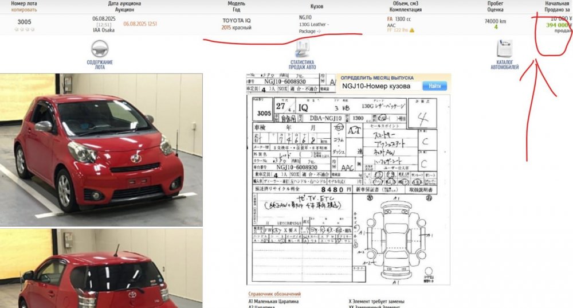This screenshot has height=308, width=573.
Task: Click the NGJ10 body number input field
Action: click(380, 86)
